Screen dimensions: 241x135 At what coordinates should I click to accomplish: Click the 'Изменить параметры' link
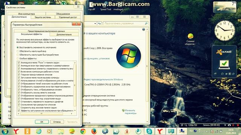[131, 112]
